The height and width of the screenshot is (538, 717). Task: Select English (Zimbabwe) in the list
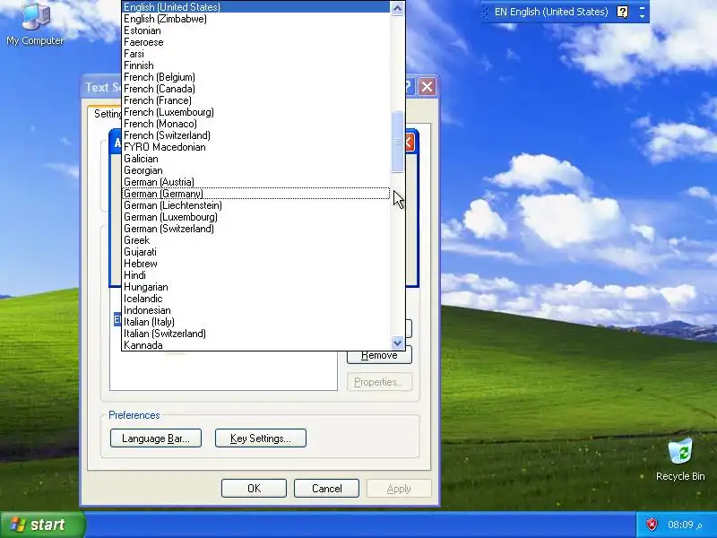[256, 19]
